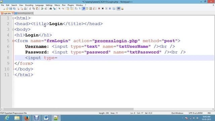Viewport: 215px width, 121px height.
Task: Toggle word wrap in the toolbar
Action: coord(76,9)
